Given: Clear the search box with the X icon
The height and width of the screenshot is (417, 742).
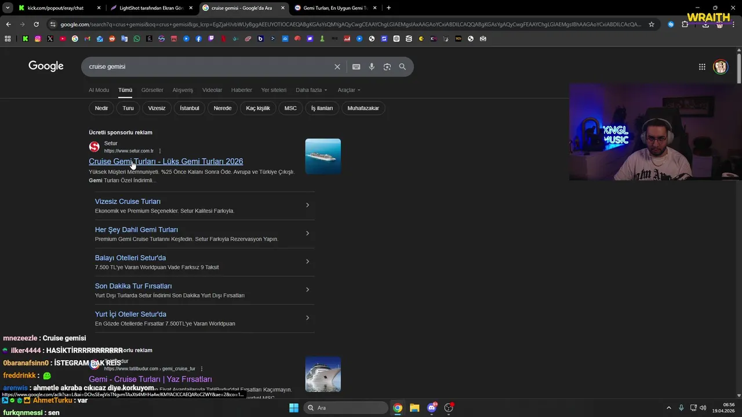Looking at the screenshot, I should click(x=337, y=67).
